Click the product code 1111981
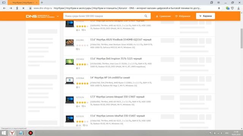 click(80, 40)
